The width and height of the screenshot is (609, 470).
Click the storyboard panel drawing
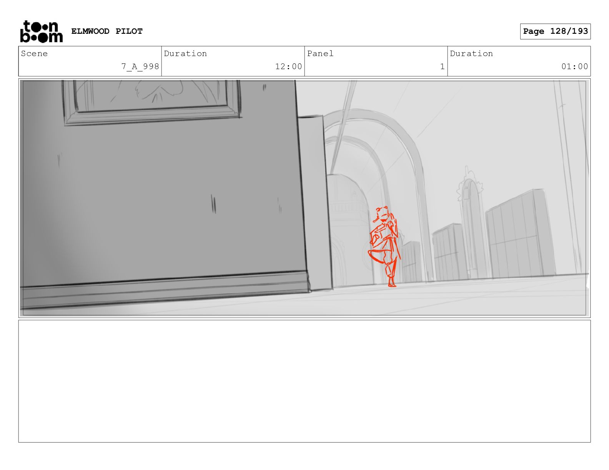pos(304,198)
